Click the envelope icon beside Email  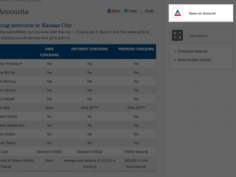click(143, 11)
